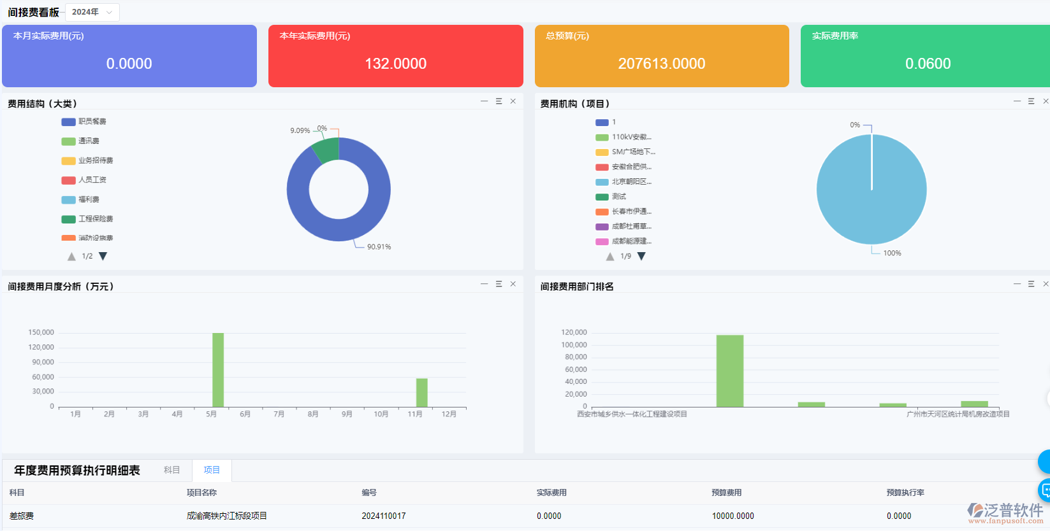Screen dimensions: 1050x531
Task: Click the 本年实际费用 red summary card
Action: (x=395, y=56)
